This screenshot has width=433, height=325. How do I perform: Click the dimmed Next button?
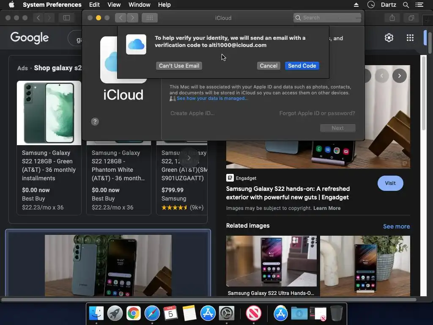tap(337, 128)
